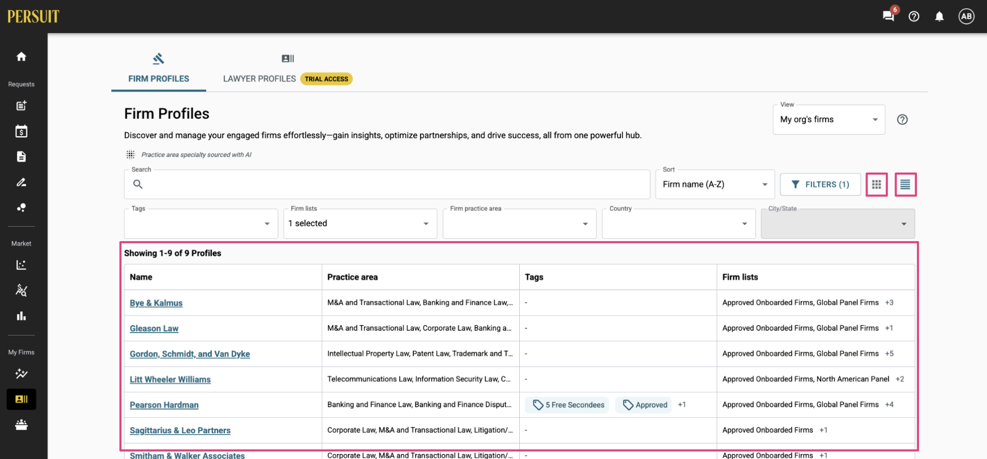Viewport: 987px width, 459px height.
Task: Click 'Showing 1-9 of 9 Profiles' text
Action: coord(173,253)
